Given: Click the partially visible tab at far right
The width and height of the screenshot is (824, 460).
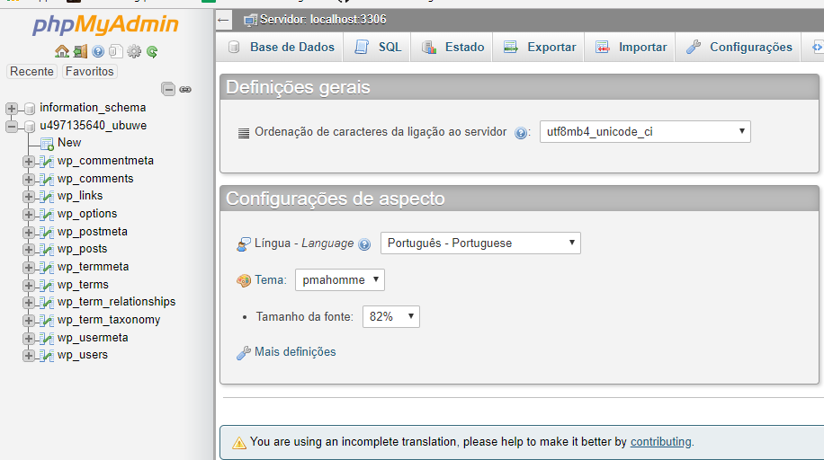Looking at the screenshot, I should click(x=813, y=48).
